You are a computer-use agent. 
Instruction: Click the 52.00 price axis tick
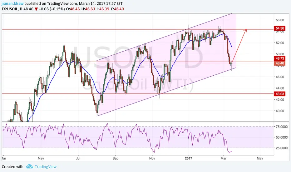280,43
